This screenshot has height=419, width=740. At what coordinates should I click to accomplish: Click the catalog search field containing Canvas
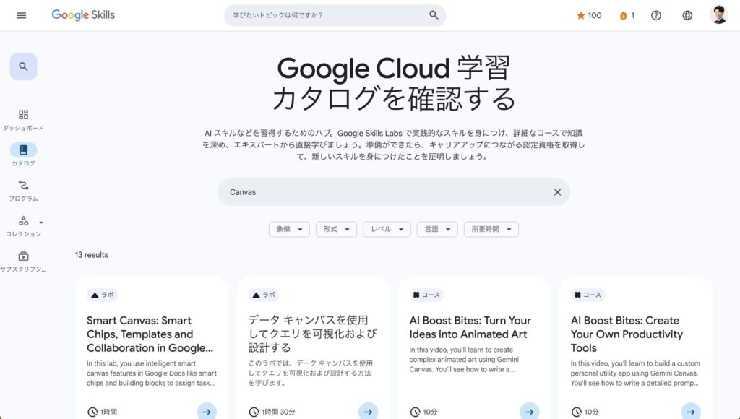[383, 192]
